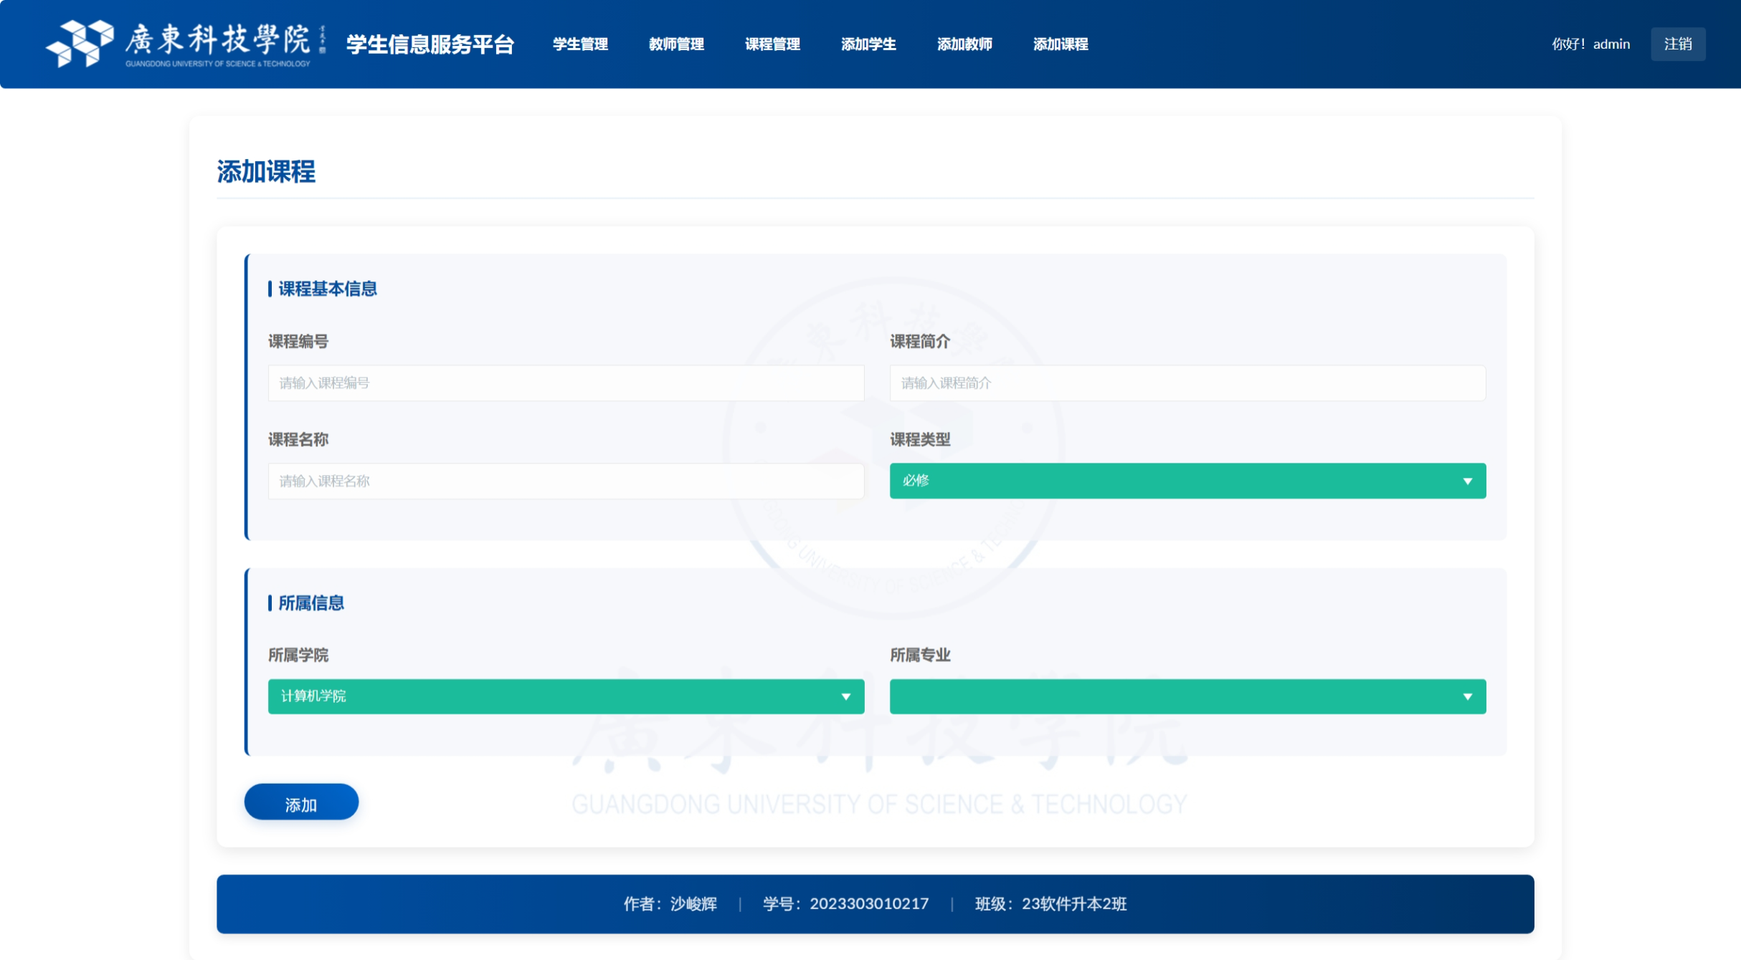
Task: Open the 添加教师 navigation link
Action: (964, 44)
